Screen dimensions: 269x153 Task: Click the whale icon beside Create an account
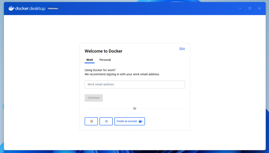click(141, 121)
